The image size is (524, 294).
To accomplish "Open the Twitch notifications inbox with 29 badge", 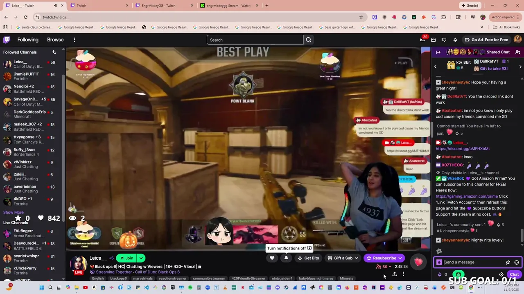I will tap(422, 40).
